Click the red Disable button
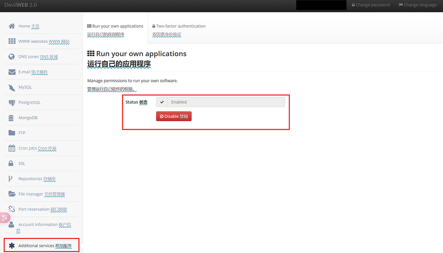This screenshot has width=443, height=253. [x=174, y=116]
